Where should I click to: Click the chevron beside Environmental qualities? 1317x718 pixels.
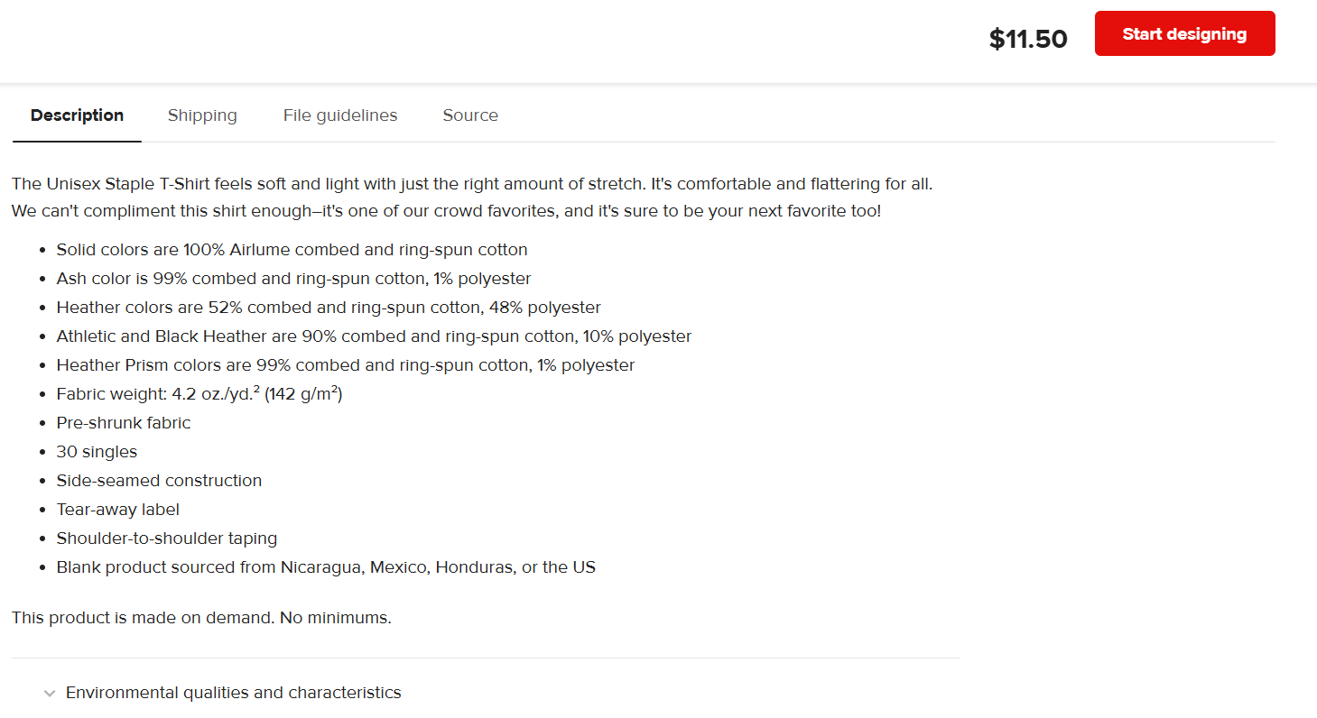[x=49, y=693]
